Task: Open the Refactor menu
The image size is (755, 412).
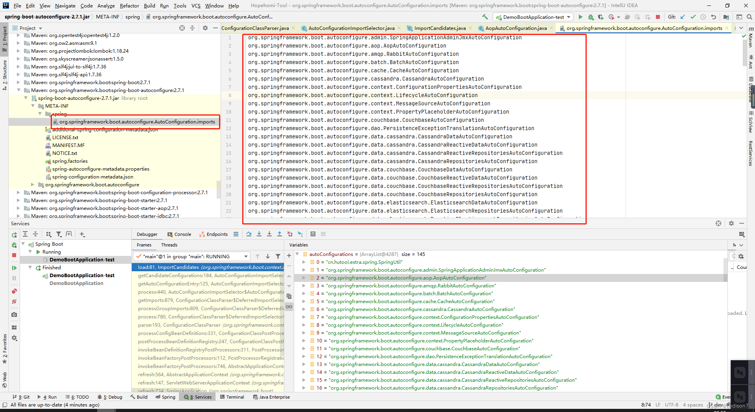Action: tap(129, 6)
